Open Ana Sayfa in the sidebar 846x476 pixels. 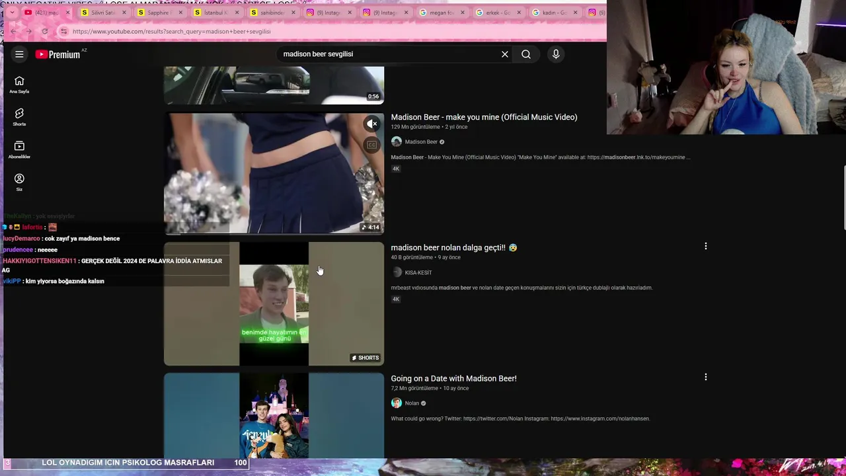click(19, 85)
